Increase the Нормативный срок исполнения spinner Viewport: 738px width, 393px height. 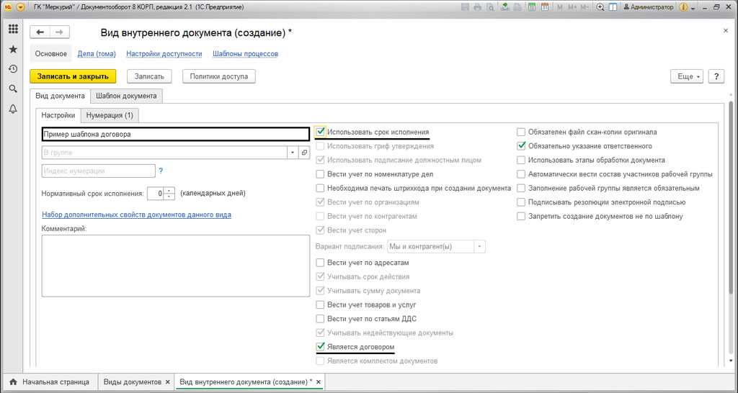pyautogui.click(x=170, y=190)
